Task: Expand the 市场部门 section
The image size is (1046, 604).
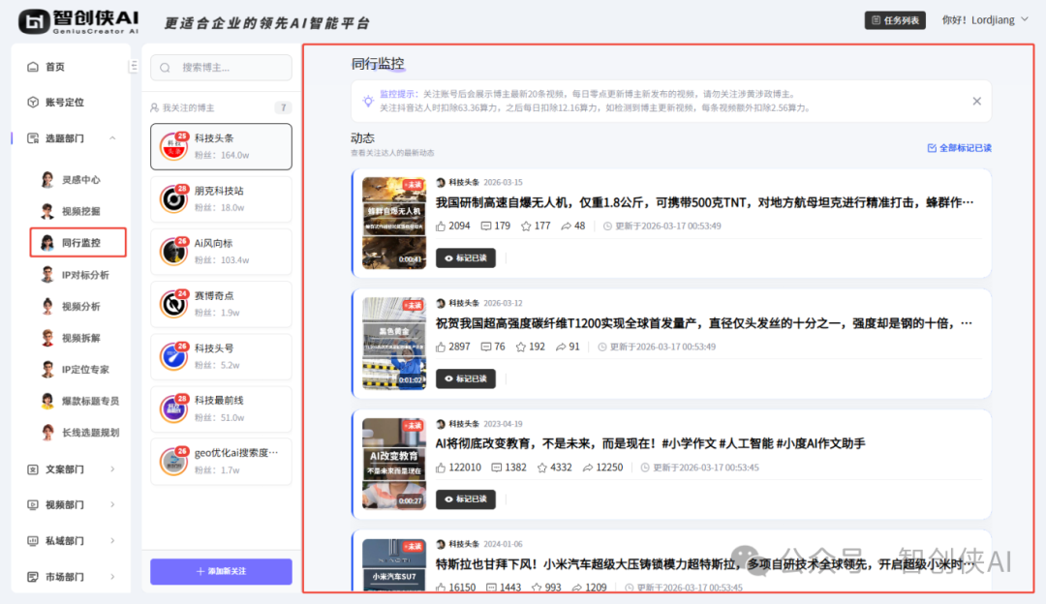Action: 72,576
